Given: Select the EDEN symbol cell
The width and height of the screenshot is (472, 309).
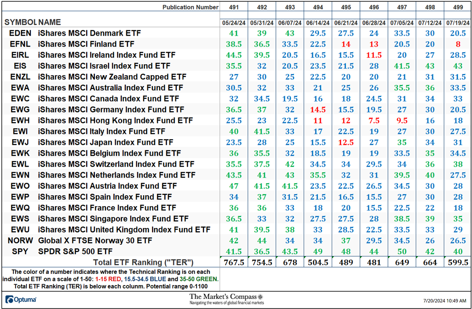Looking at the screenshot, I should coord(20,33).
